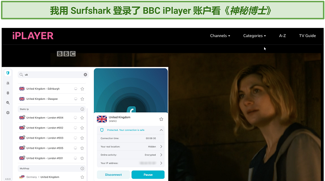Connect to United Kingdom - London #001

[52, 158]
